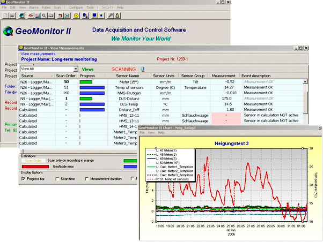323x242 pixels.
Task: Select the Distanz_Diff sensor name
Action: click(x=129, y=110)
